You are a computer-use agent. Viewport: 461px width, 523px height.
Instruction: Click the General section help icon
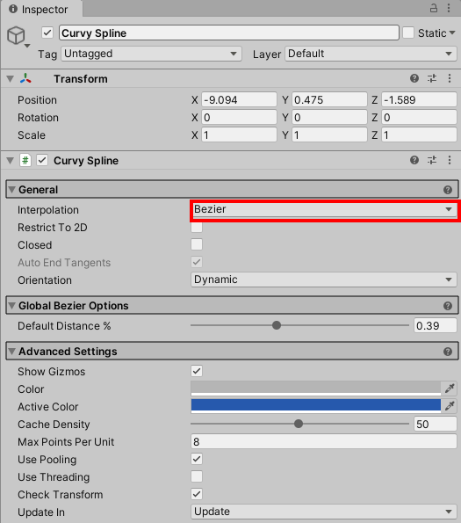[x=448, y=190]
